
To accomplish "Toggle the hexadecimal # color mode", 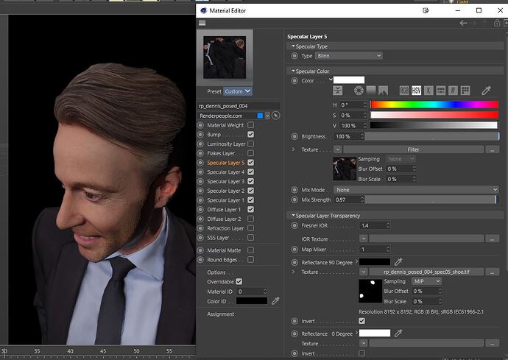I will [453, 91].
